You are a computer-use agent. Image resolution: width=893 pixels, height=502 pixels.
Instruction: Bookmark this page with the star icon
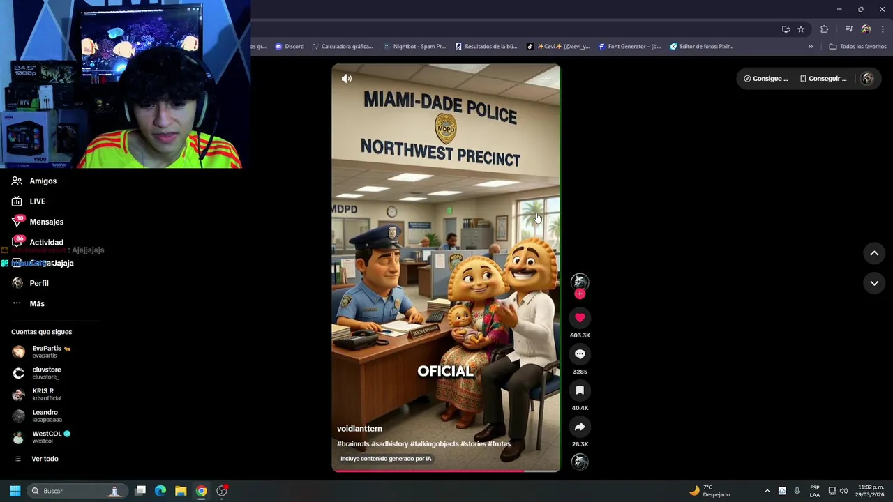[x=801, y=29]
